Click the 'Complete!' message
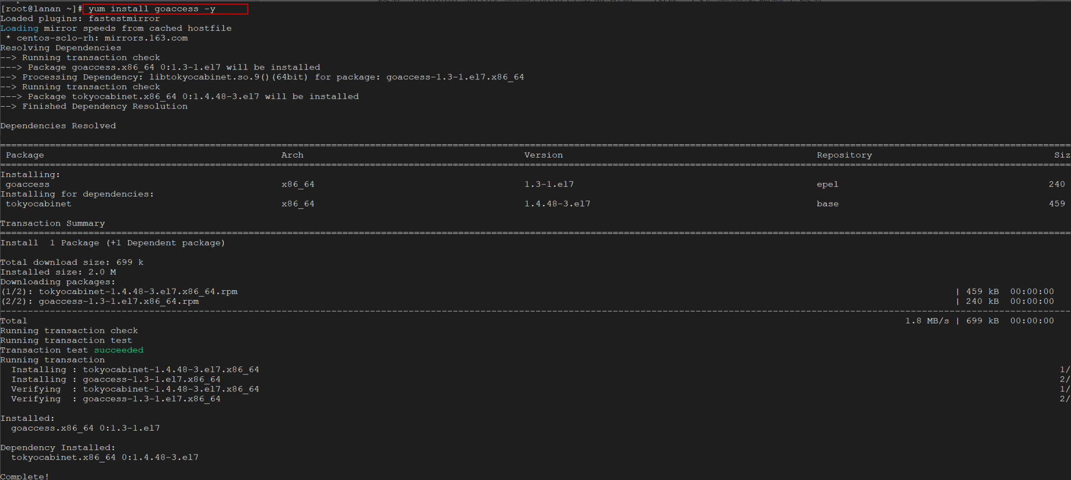1071x480 pixels. 25,476
